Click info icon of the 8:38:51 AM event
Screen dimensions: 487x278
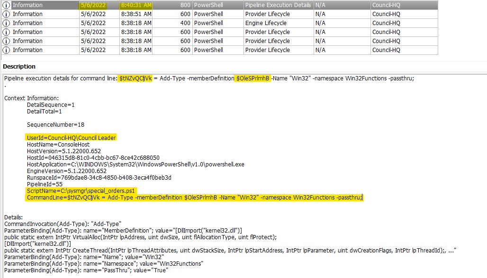pos(6,14)
